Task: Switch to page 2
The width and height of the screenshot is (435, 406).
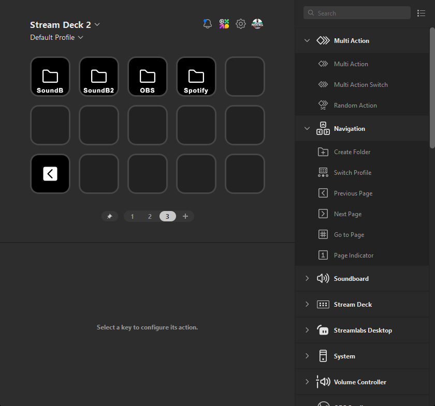Action: coord(150,216)
